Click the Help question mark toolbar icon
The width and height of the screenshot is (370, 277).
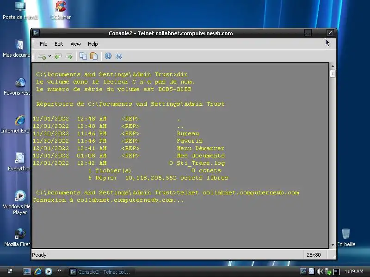coord(119,56)
